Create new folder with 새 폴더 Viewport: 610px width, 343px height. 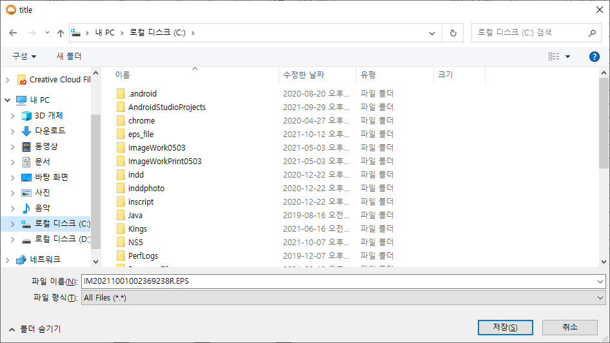tap(69, 57)
